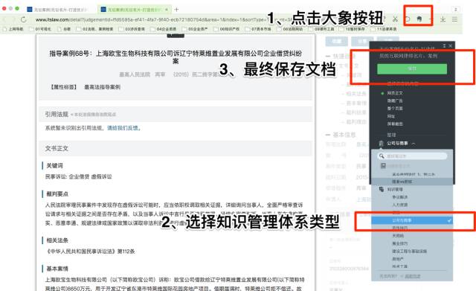Choose the 建设工程与基础设施 notebook

pyautogui.click(x=410, y=252)
